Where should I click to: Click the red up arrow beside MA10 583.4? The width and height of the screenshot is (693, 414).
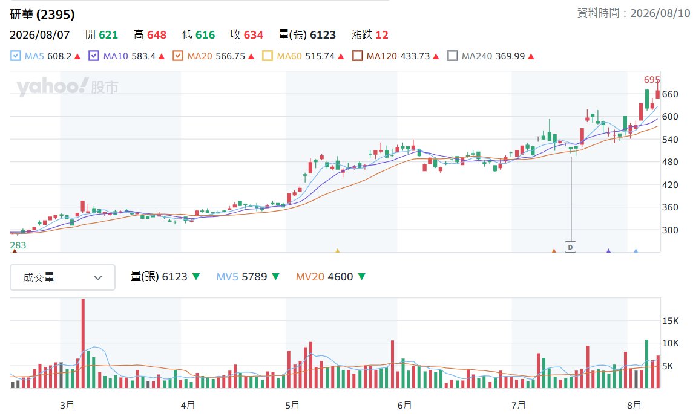(162, 56)
